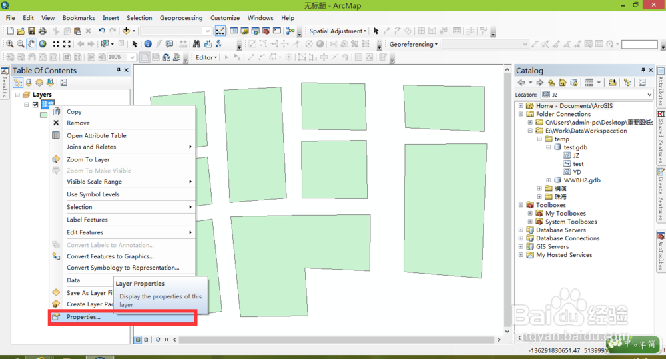Select the Measure tool
Screen dimensions: 666x359
pyautogui.click(x=183, y=44)
